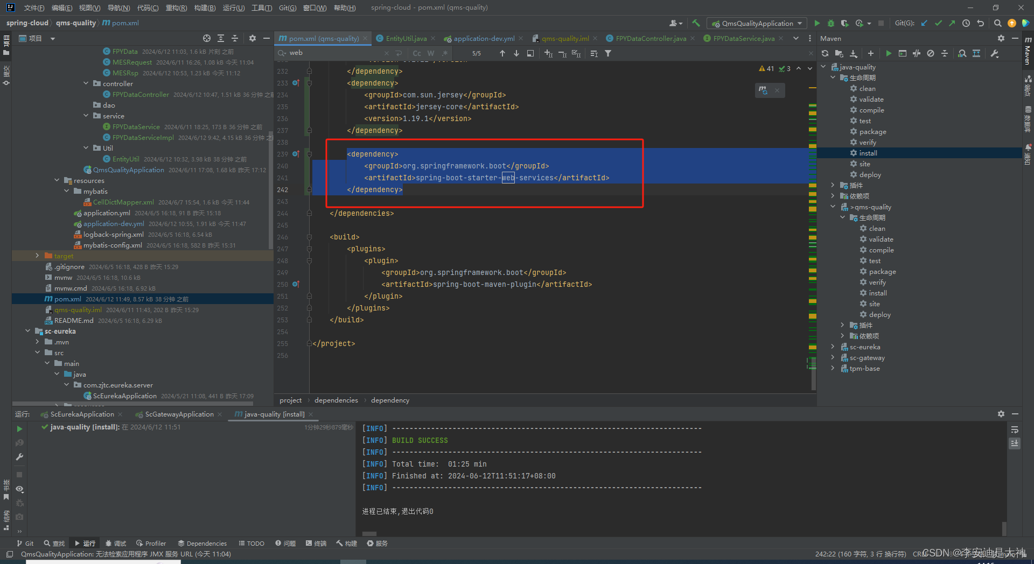Screen dimensions: 1034x564
Task: Open 服务 services tool window
Action: click(x=378, y=543)
